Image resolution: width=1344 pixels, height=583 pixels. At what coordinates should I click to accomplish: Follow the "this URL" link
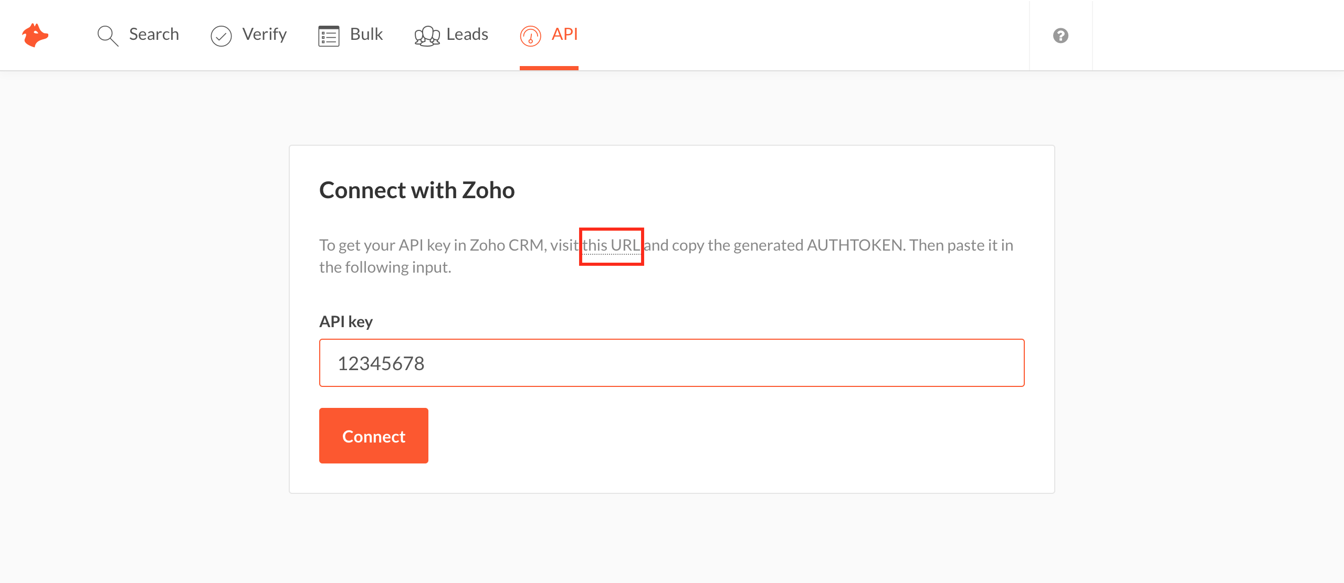tap(611, 245)
